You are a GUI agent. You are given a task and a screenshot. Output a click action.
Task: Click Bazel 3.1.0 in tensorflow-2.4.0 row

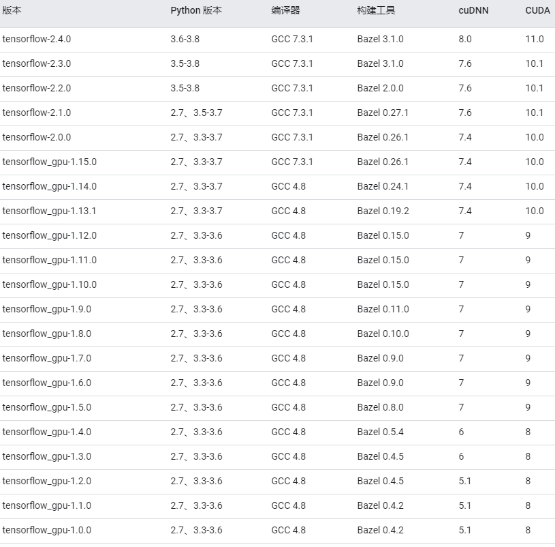coord(381,39)
